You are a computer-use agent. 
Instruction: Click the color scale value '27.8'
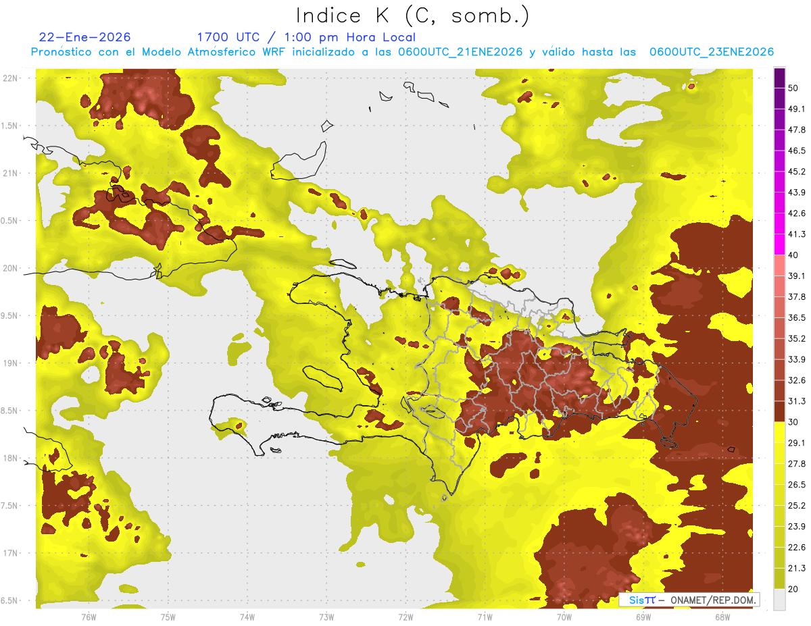coord(797,464)
